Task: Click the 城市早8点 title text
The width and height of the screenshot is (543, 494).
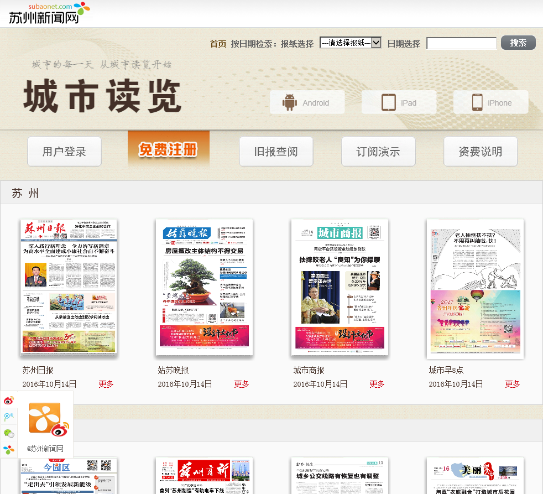Action: tap(446, 370)
